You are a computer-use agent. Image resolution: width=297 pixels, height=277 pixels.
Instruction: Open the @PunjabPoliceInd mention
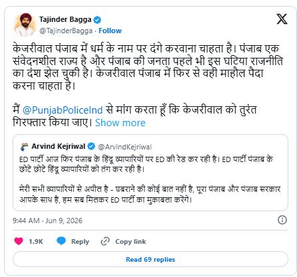point(63,110)
